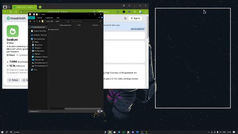Go back in File Explorer
Viewport: 238px width, 134px height.
(x=30, y=22)
